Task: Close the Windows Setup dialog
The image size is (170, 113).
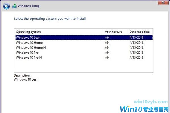Action: coord(163,2)
